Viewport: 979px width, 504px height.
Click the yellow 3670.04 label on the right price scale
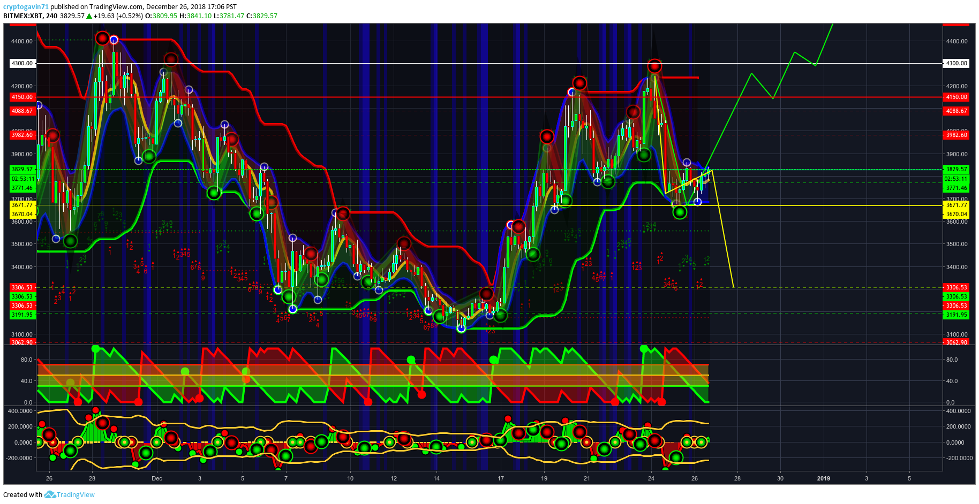pyautogui.click(x=957, y=215)
